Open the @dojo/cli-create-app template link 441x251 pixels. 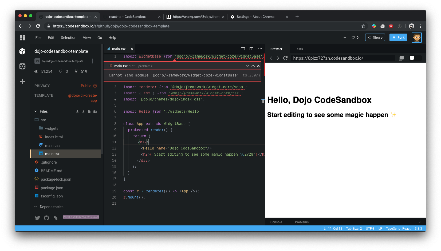pyautogui.click(x=82, y=98)
